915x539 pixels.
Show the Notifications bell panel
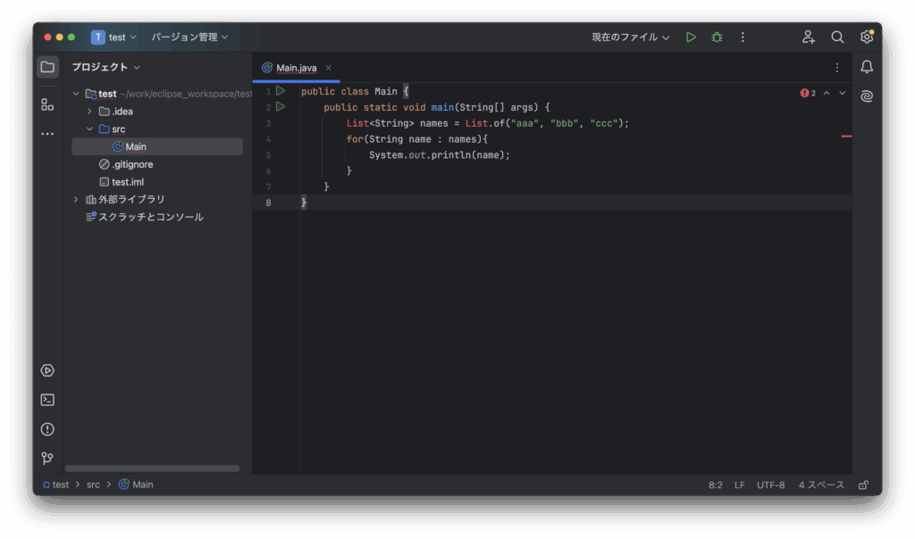pos(866,67)
